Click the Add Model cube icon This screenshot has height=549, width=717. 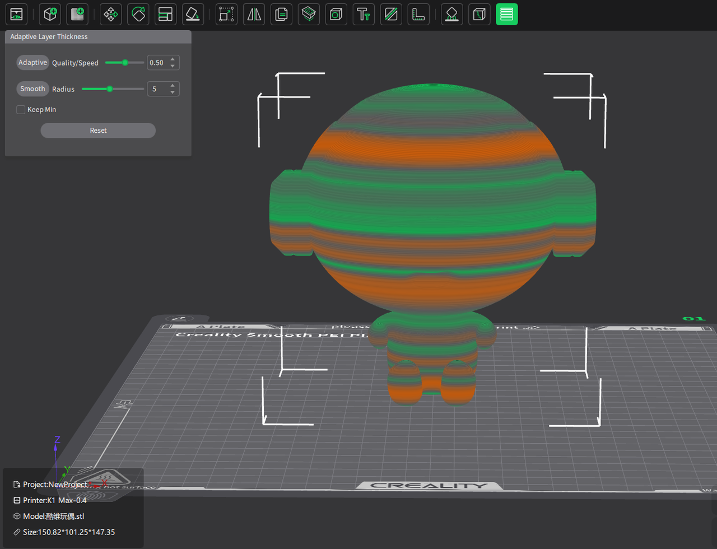(x=50, y=14)
